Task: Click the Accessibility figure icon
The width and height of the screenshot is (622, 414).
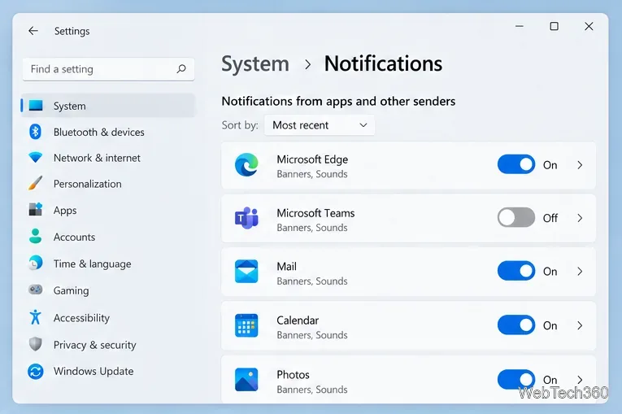Action: (35, 316)
